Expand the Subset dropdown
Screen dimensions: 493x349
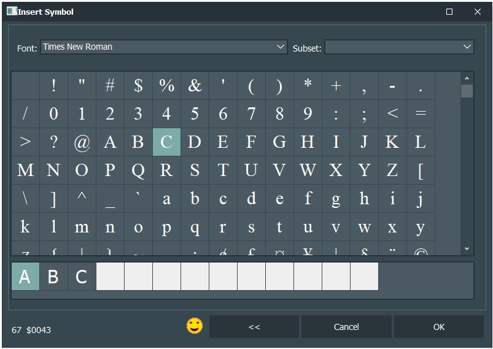(467, 47)
